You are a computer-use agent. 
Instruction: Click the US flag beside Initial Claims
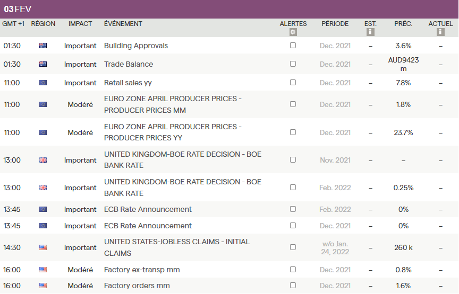[43, 247]
